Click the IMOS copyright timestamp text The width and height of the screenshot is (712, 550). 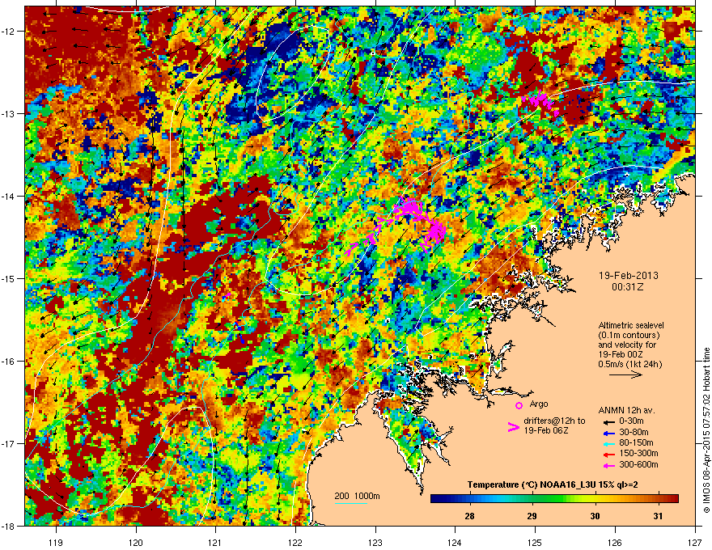tap(706, 430)
